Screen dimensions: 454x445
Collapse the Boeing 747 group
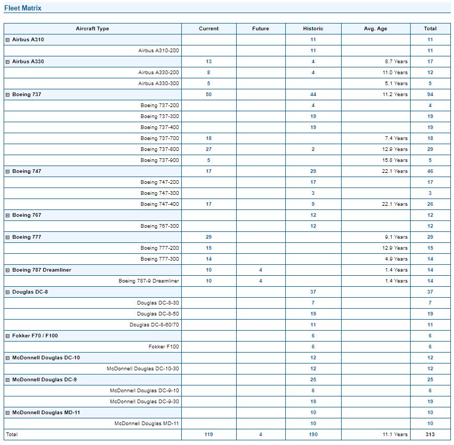click(8, 172)
